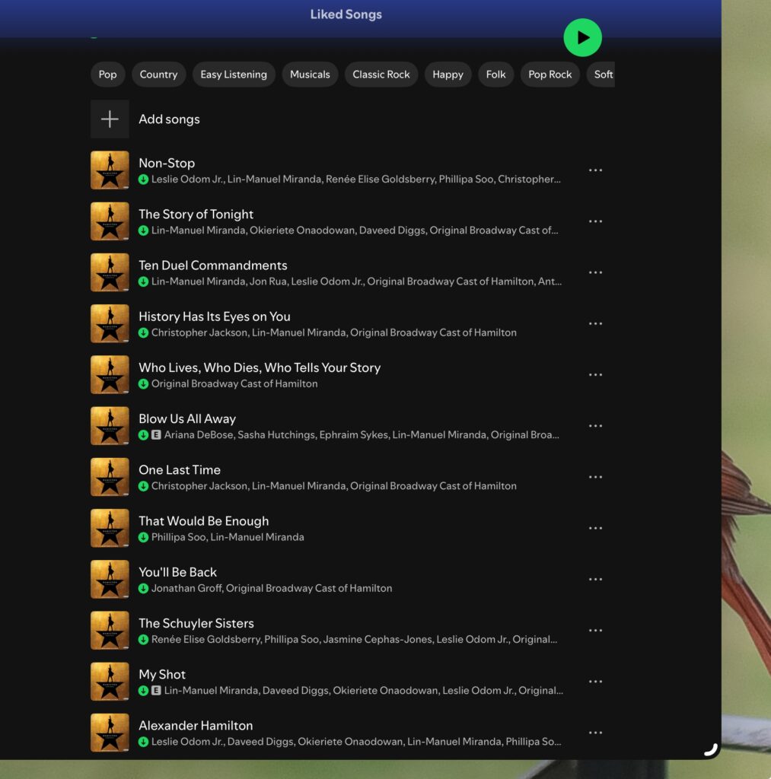Open more options for Who Lives, Who Dies
The height and width of the screenshot is (779, 771).
pos(595,375)
